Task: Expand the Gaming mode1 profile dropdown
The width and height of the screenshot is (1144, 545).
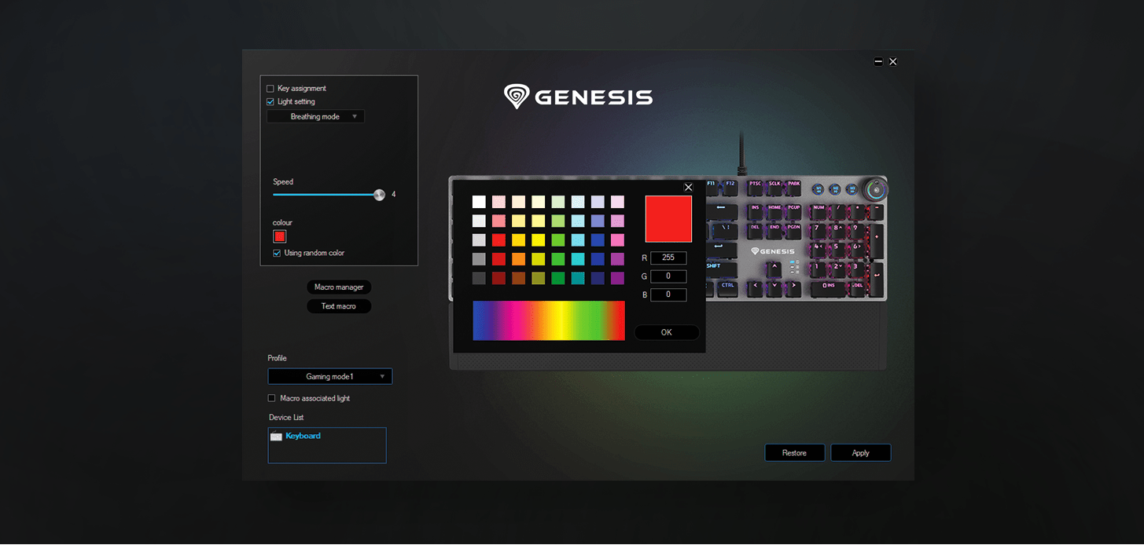Action: pos(329,377)
